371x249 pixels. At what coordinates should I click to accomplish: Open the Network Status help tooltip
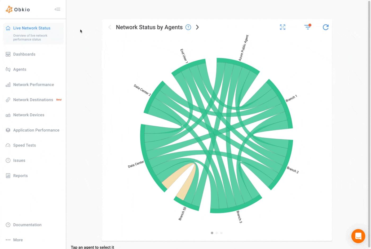pos(188,27)
